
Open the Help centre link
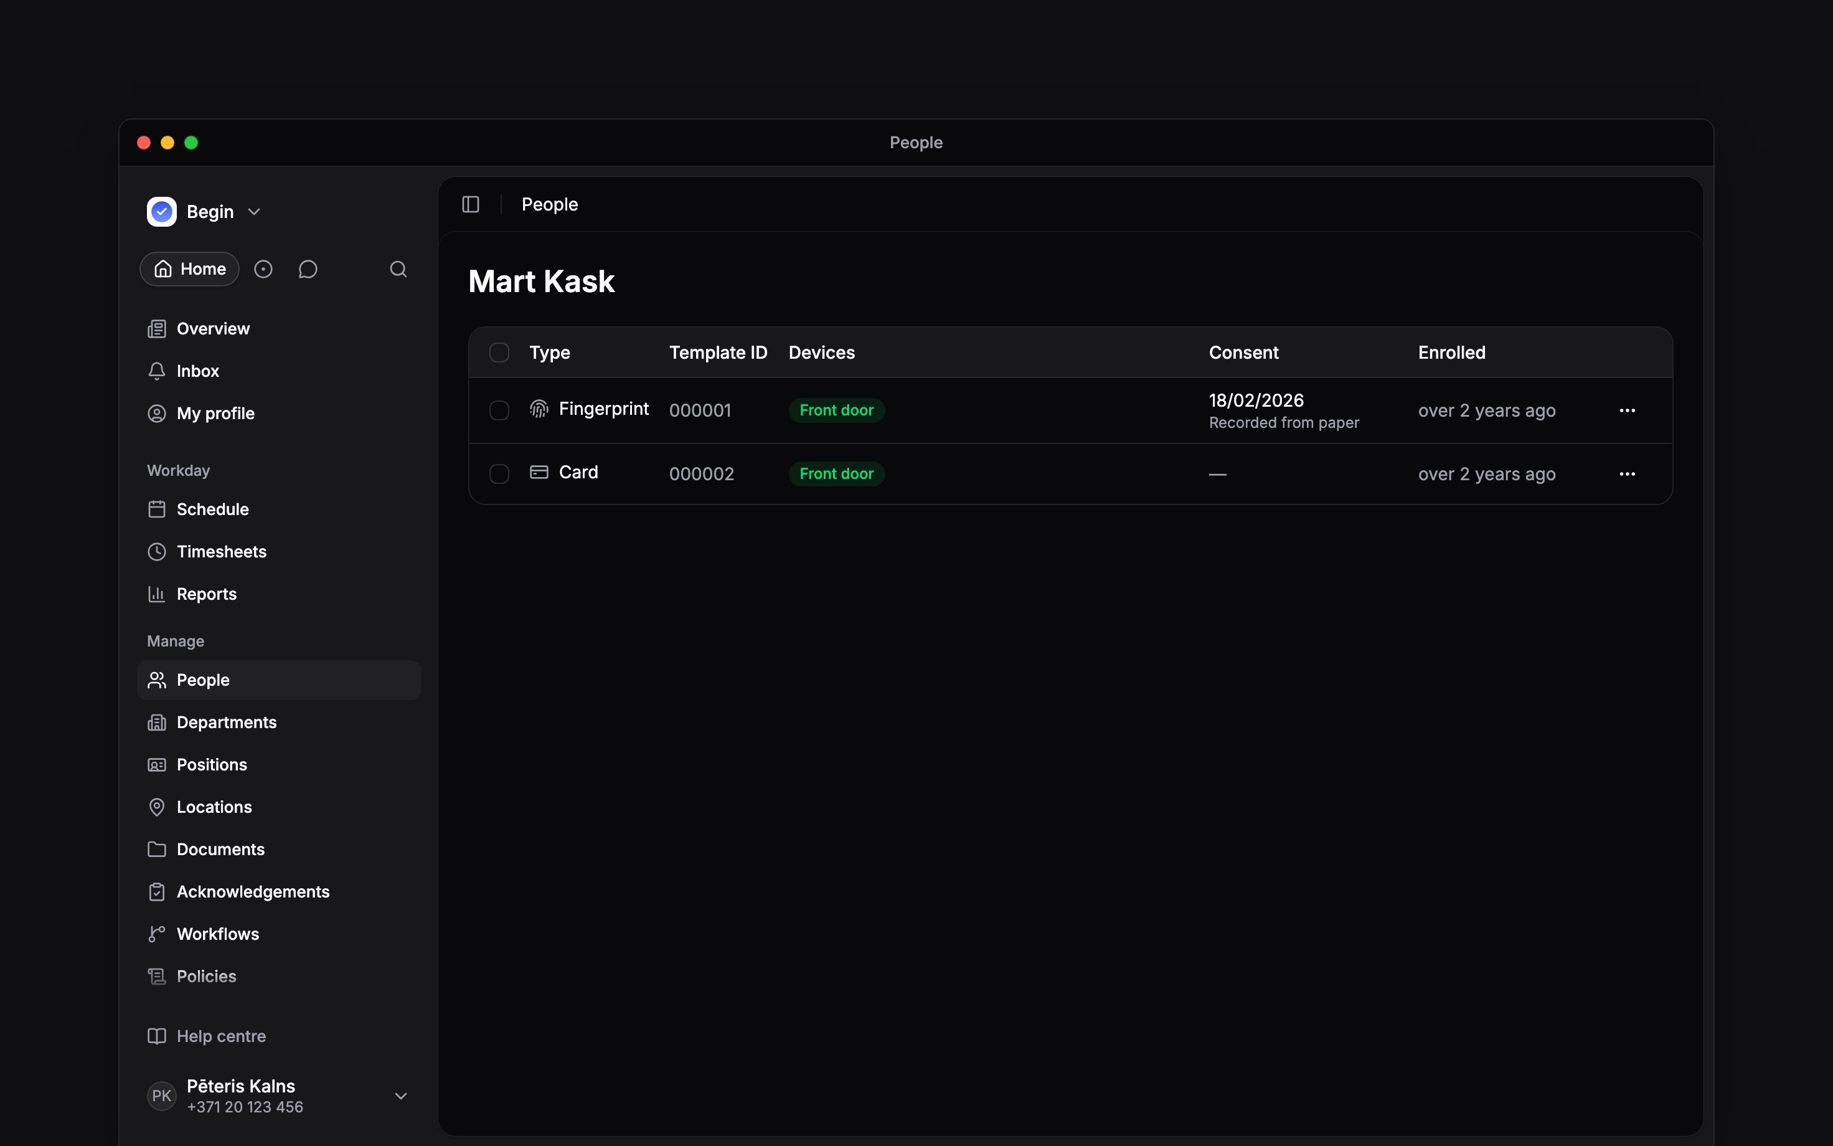point(279,1036)
